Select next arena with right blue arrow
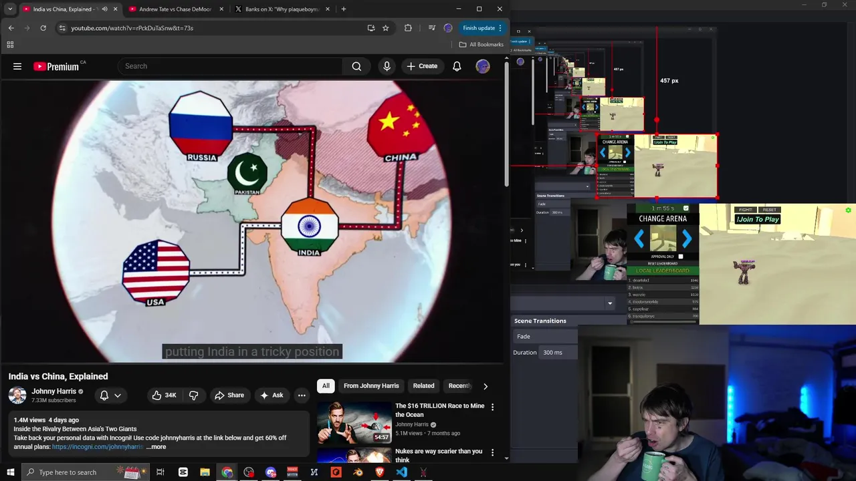 click(x=686, y=238)
